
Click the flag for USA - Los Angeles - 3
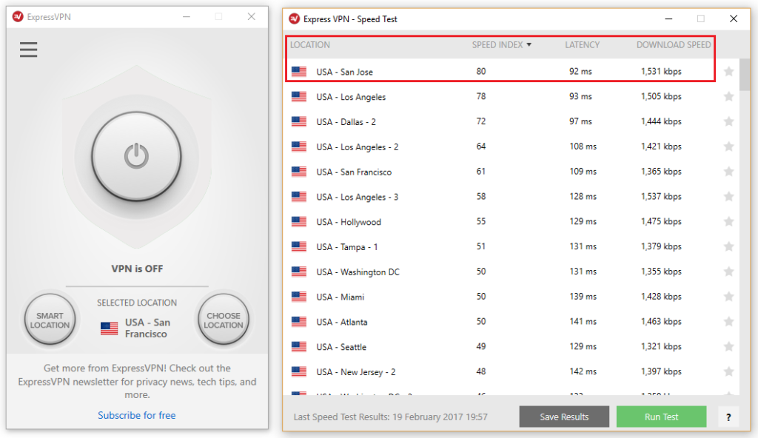point(299,197)
